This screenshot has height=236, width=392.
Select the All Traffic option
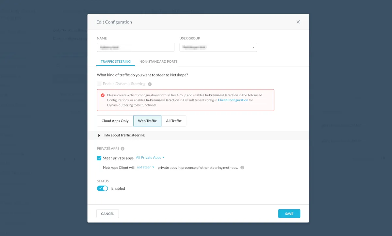coord(174,121)
